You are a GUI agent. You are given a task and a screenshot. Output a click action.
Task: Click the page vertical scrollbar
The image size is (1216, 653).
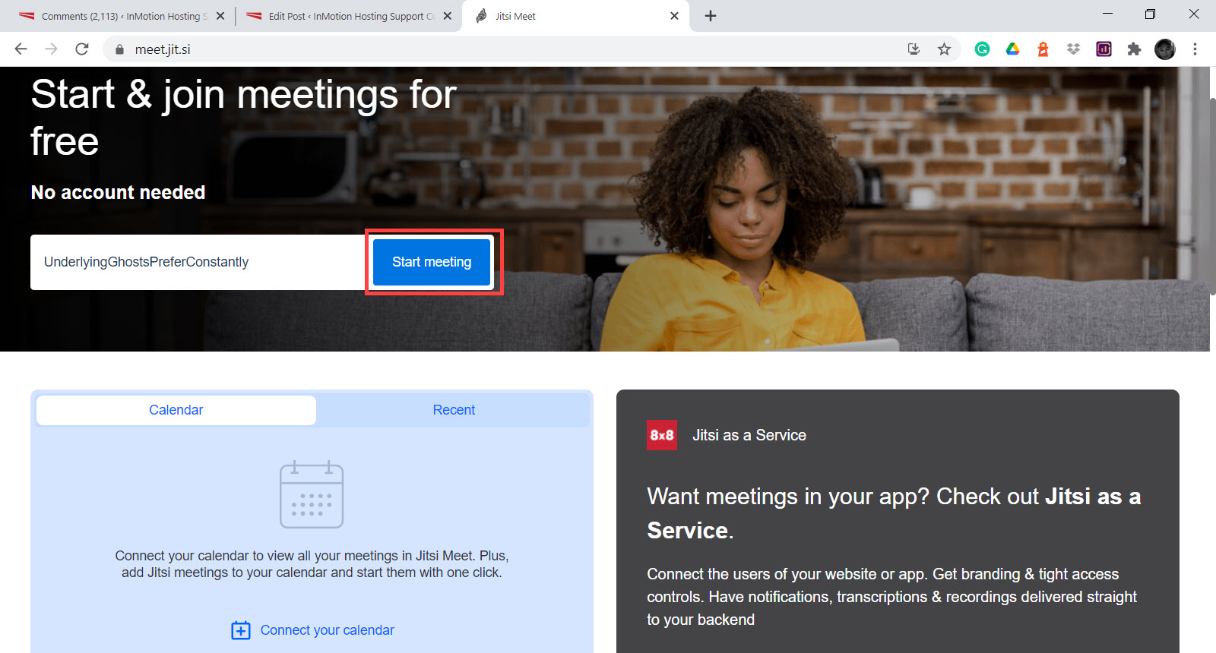point(1213,197)
